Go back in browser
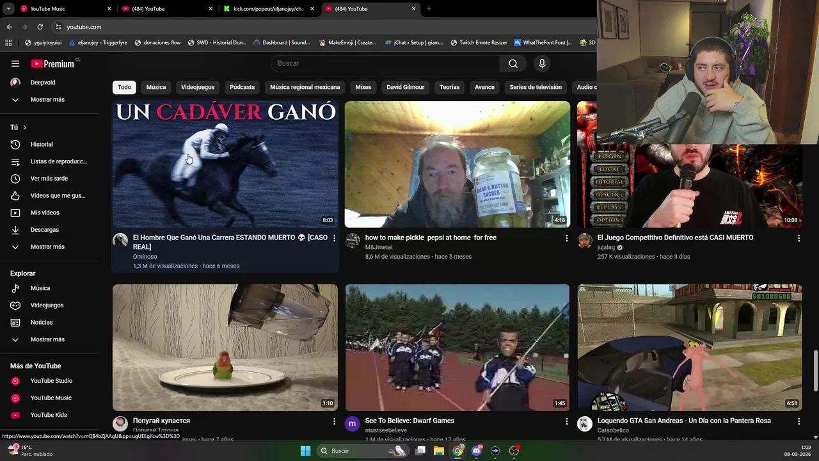This screenshot has width=819, height=461. [9, 27]
